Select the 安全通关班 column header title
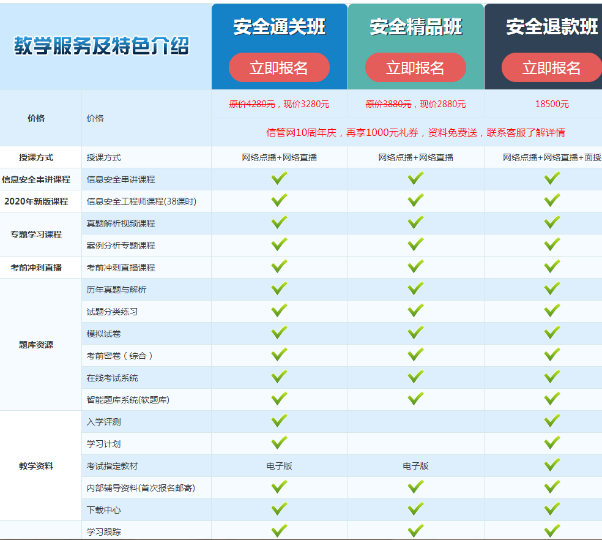 tap(279, 27)
